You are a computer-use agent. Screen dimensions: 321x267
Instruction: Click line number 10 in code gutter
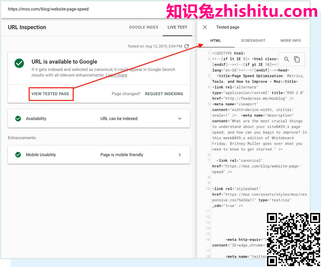click(x=208, y=189)
